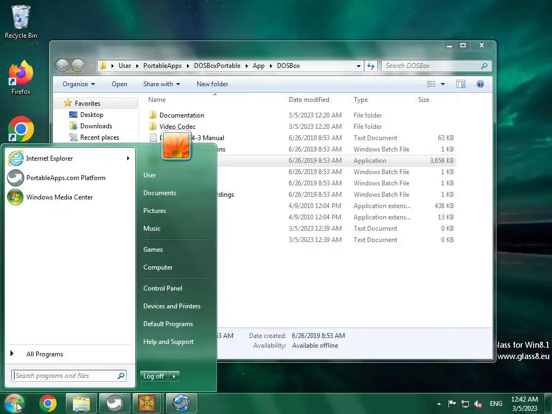Open Explorer help question mark icon
This screenshot has height=414, width=552.
480,84
